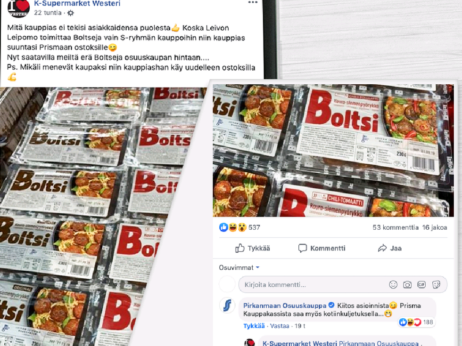Attach a photo with the camera icon
Image resolution: width=462 pixels, height=346 pixels.
[x=407, y=284]
